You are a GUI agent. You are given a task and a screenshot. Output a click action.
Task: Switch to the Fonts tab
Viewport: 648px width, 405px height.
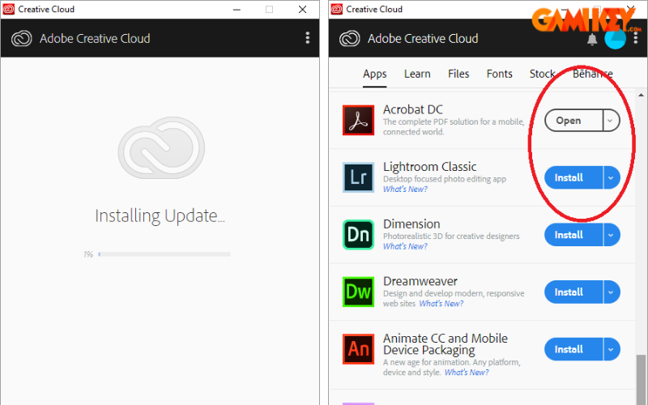coord(500,74)
